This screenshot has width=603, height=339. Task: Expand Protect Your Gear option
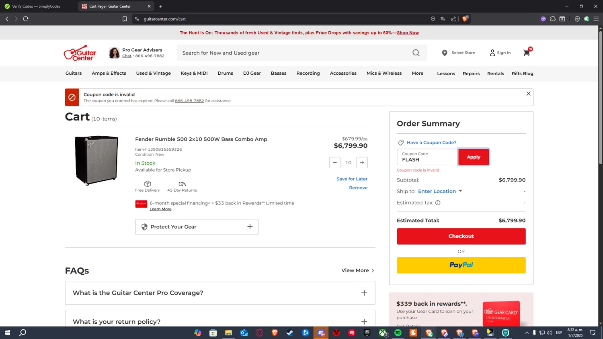(x=197, y=227)
